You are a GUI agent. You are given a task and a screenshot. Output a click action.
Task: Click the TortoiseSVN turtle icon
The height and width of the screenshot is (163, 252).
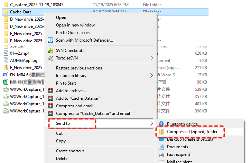pos(50,58)
